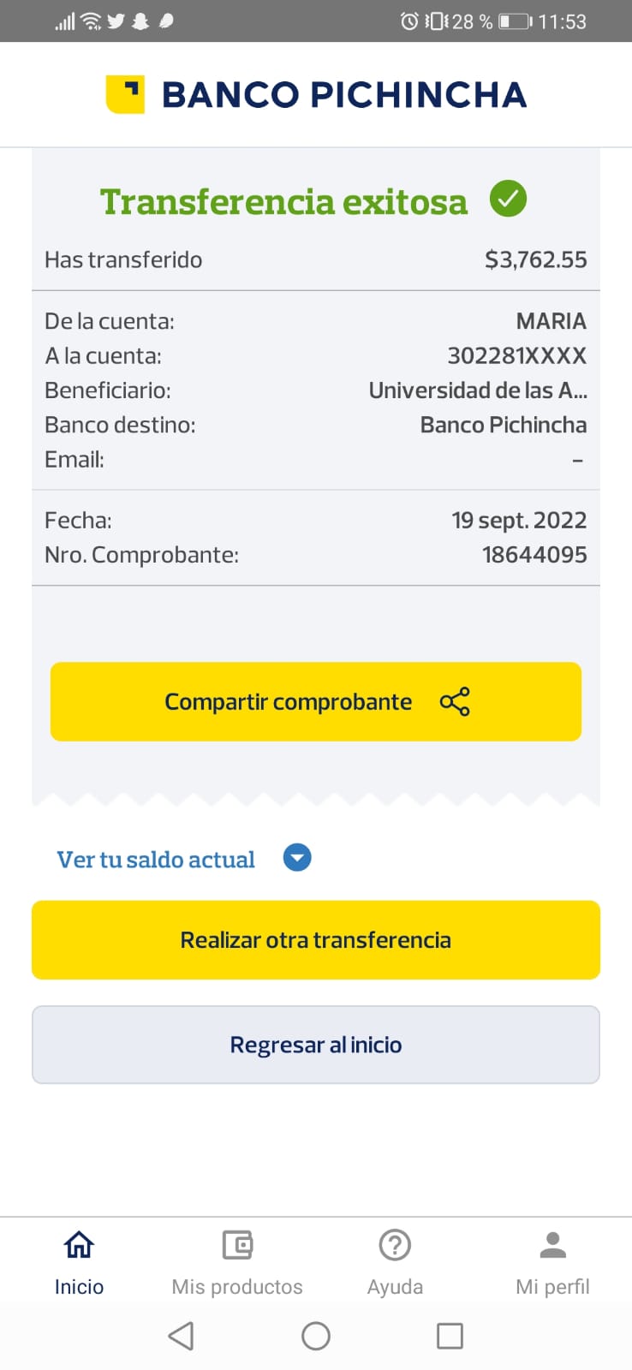The width and height of the screenshot is (632, 1370).
Task: Tap the Banco Pichincha logo icon
Action: click(125, 94)
